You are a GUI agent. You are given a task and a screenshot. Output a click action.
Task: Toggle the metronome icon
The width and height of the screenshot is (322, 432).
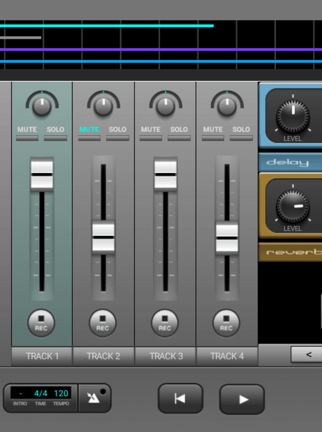click(94, 398)
